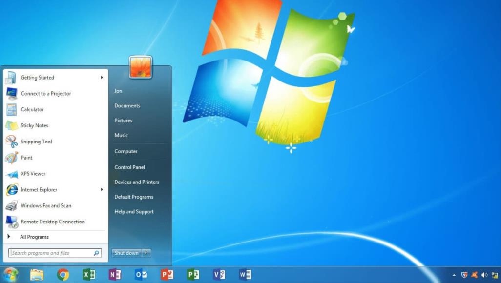The width and height of the screenshot is (501, 283).
Task: Expand All Programs list
Action: (x=34, y=237)
